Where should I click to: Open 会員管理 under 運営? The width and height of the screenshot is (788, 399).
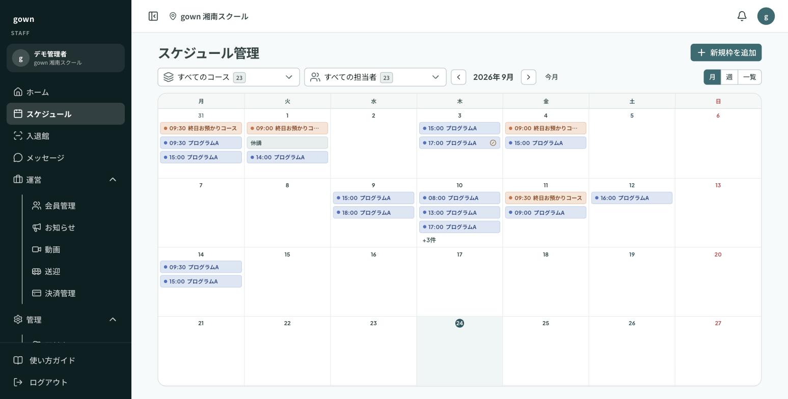click(x=75, y=206)
